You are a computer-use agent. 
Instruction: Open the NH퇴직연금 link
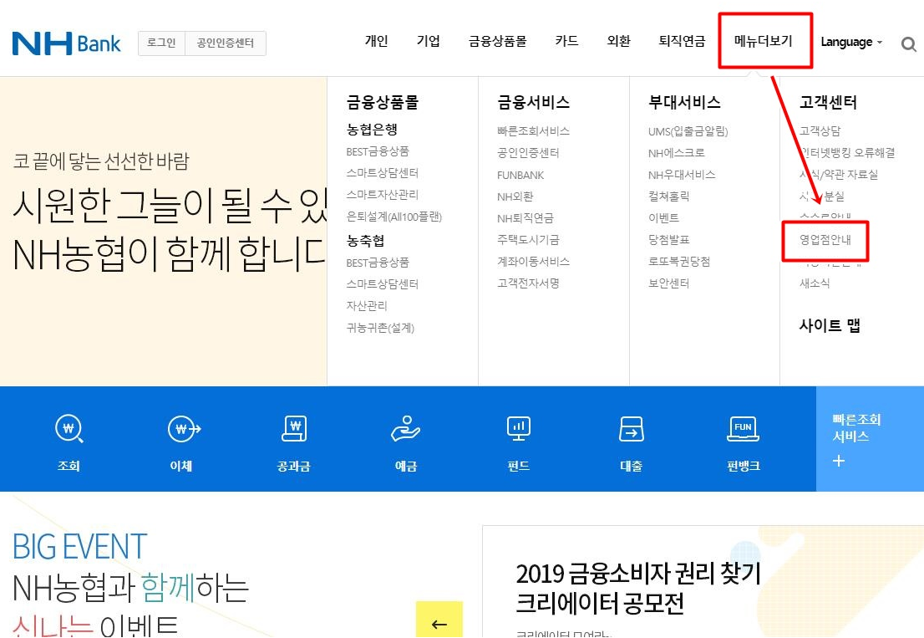point(525,218)
